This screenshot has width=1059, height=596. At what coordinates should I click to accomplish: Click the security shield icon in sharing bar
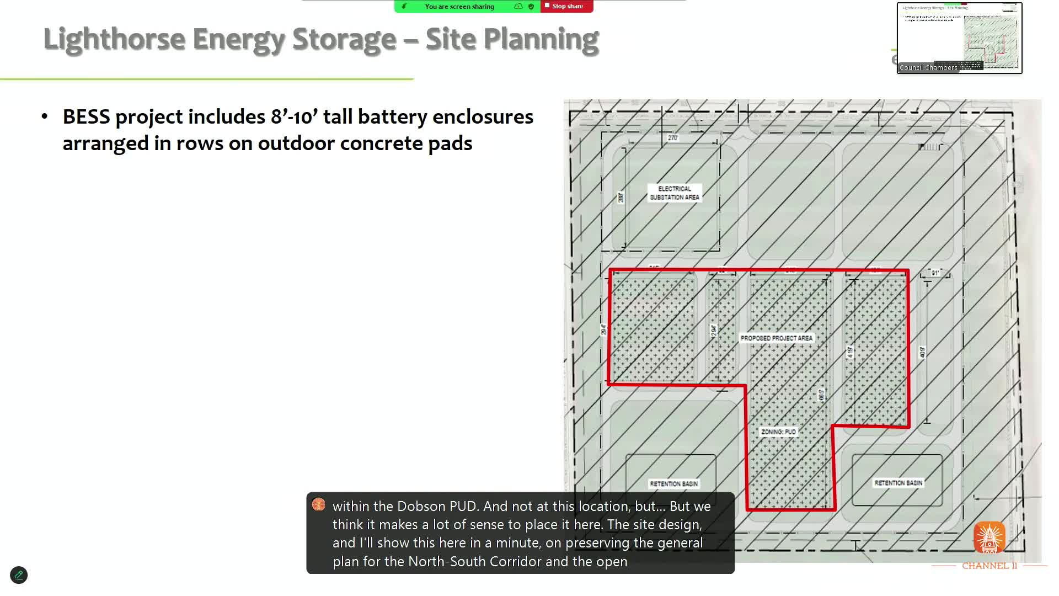(x=531, y=7)
